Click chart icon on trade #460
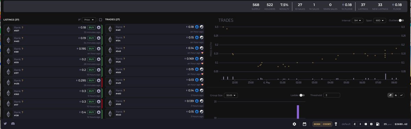The width and height of the screenshot is (411, 129). pos(202,90)
